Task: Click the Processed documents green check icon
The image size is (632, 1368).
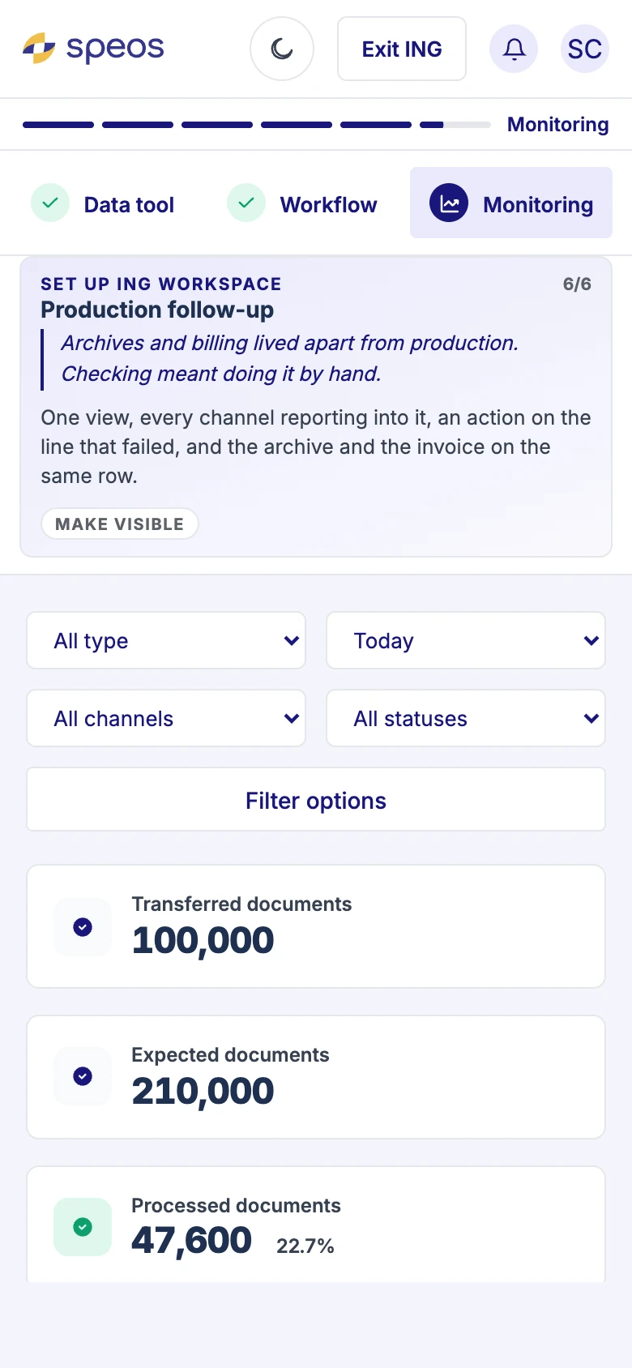Action: point(83,1227)
